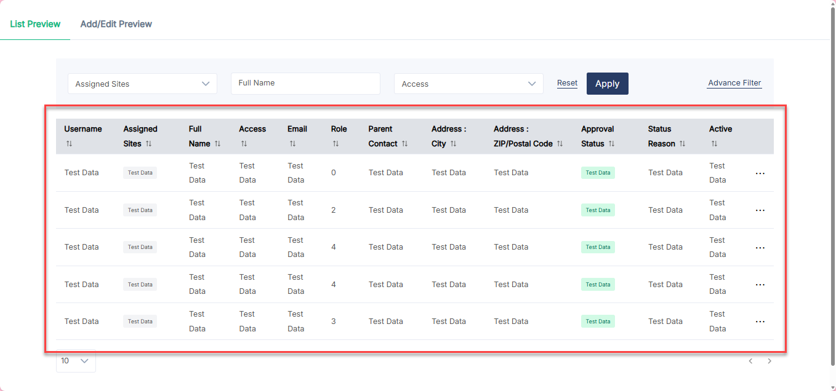Open rows-per-page dropdown showing 10
Screen dimensions: 836x391
(x=76, y=361)
